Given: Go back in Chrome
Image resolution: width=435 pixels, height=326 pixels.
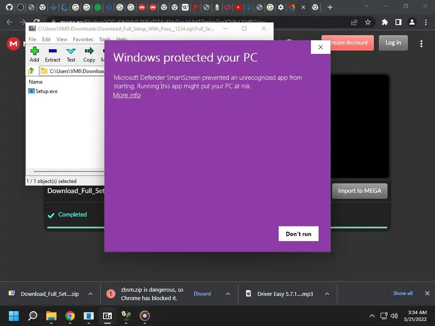Looking at the screenshot, I should (9, 22).
